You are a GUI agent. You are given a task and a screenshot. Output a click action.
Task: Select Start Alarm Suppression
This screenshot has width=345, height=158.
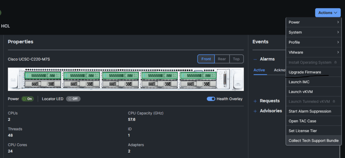pyautogui.click(x=314, y=112)
